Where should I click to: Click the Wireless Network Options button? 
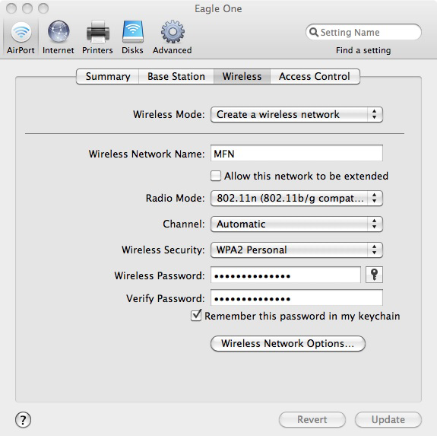pos(288,343)
